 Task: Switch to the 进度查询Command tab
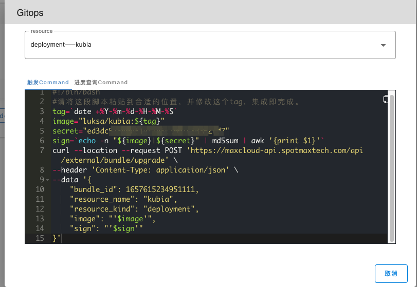[101, 82]
